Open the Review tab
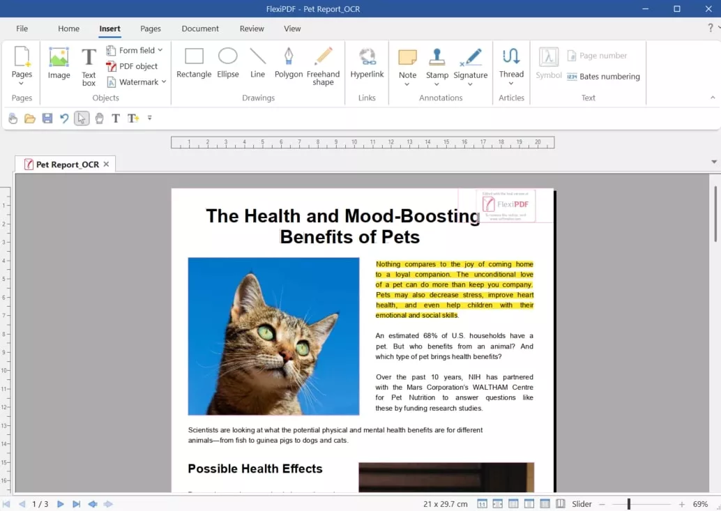Screen dimensions: 721x511 252,29
